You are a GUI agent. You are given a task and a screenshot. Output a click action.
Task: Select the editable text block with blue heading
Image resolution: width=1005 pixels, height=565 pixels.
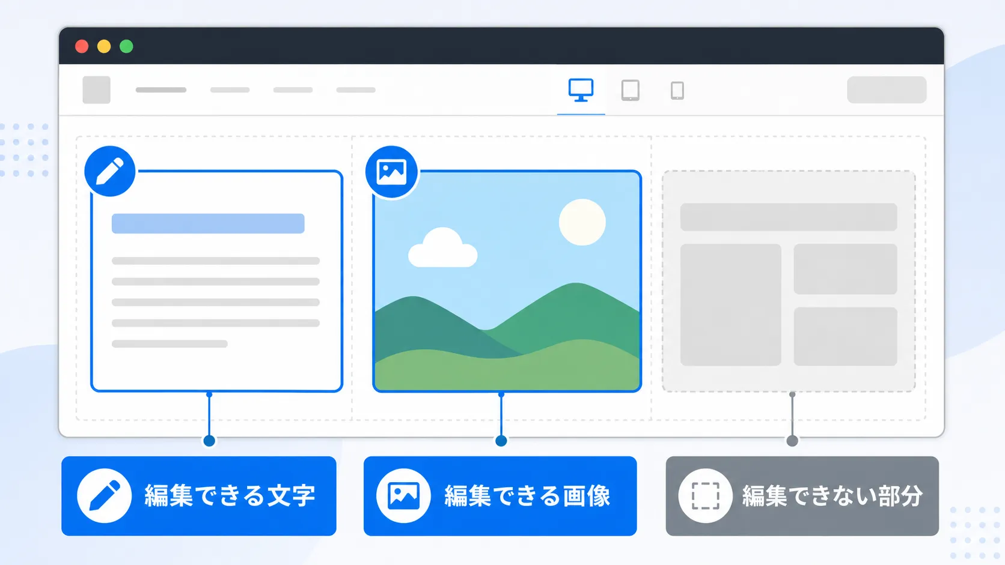pyautogui.click(x=216, y=281)
